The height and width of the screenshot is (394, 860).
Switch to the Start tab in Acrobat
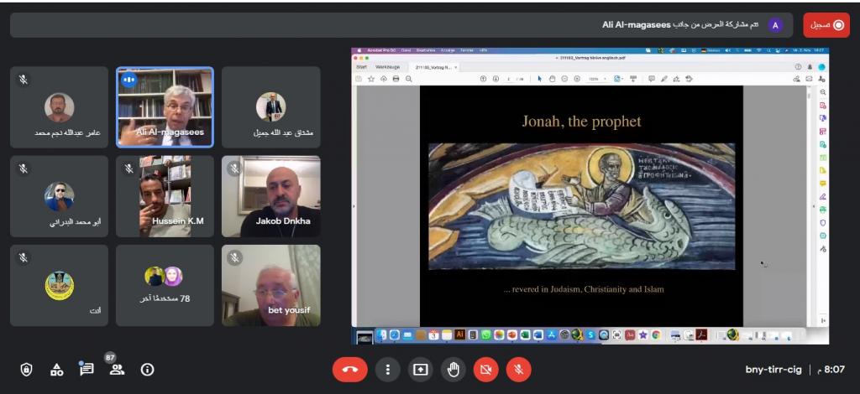pos(362,66)
